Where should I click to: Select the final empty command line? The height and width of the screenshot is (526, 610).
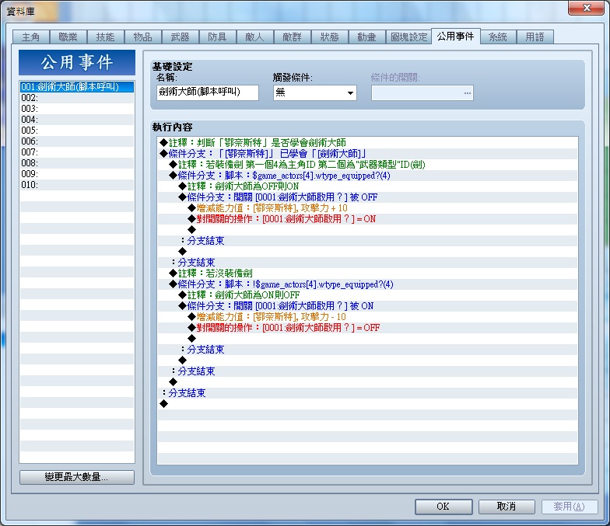tap(367, 404)
